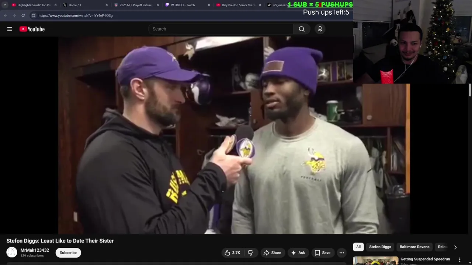Like the video with thumbs-up 3.7K
The image size is (472, 265).
232,253
